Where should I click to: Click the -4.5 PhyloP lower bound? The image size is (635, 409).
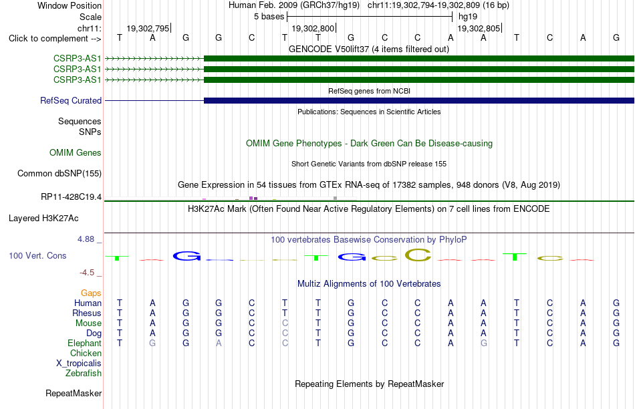tap(87, 273)
